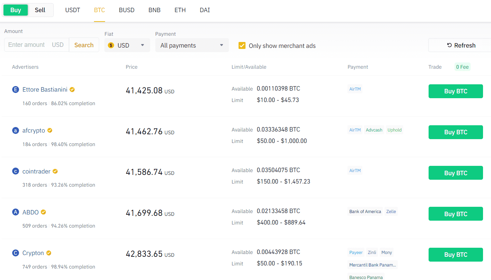Open ABDO advertiser profile name

click(x=31, y=212)
